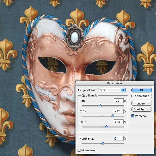Click the Laden... button
156x156 pixels.
tap(142, 103)
